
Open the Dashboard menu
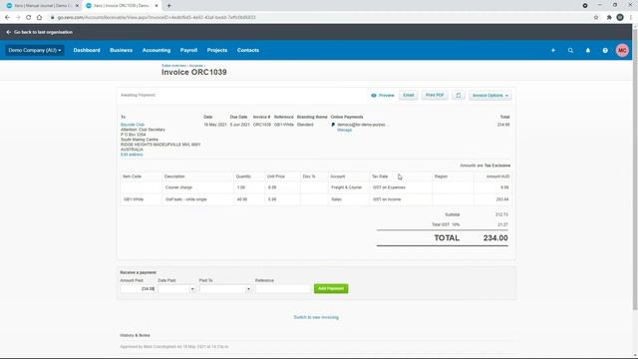pos(87,50)
